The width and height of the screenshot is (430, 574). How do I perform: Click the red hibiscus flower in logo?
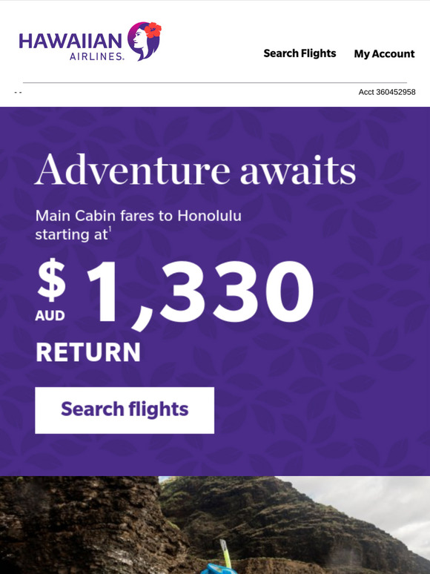tap(153, 30)
